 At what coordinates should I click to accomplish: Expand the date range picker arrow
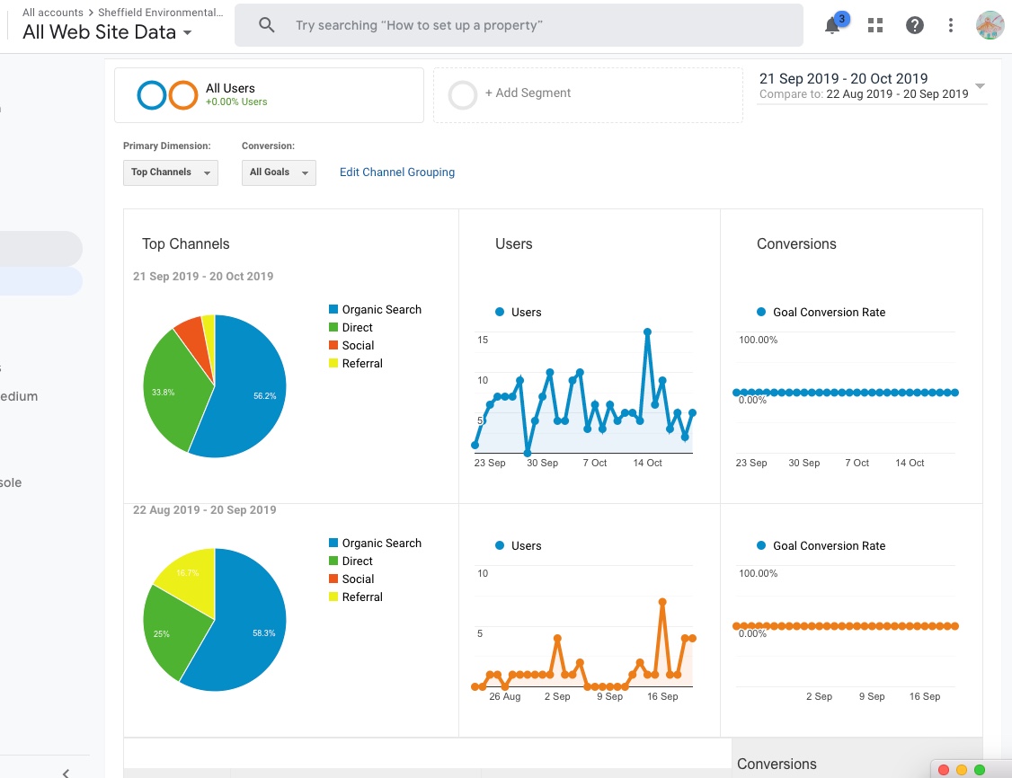[x=980, y=86]
